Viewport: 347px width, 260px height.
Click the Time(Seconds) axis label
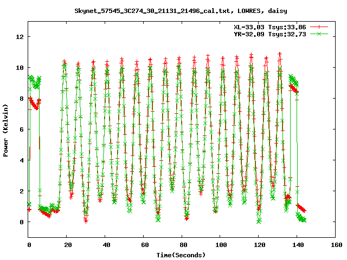pyautogui.click(x=181, y=255)
